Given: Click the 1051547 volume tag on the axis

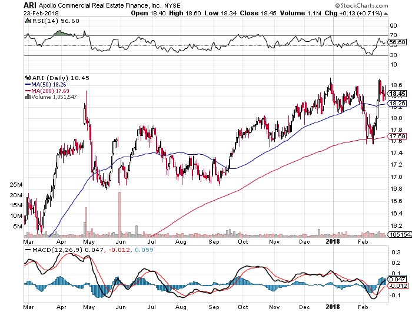Looking at the screenshot, I should [x=400, y=234].
